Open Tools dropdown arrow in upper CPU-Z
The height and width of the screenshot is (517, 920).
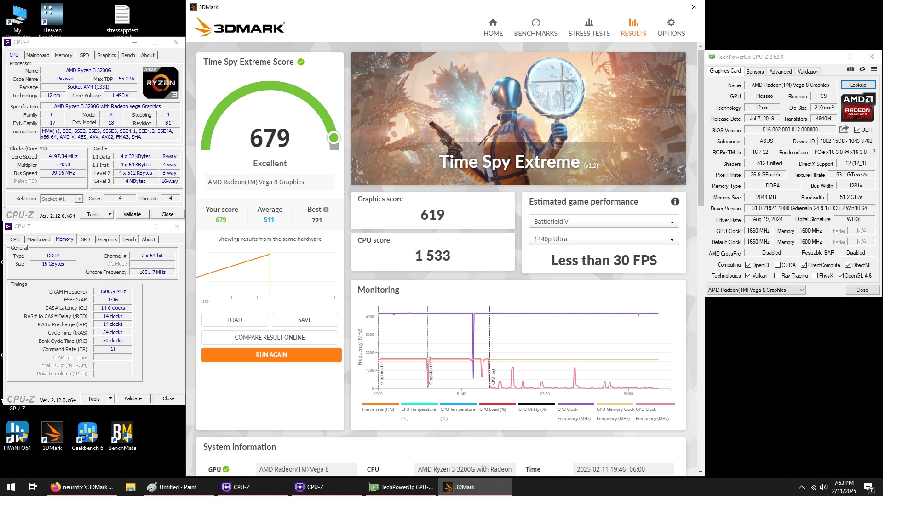click(109, 214)
